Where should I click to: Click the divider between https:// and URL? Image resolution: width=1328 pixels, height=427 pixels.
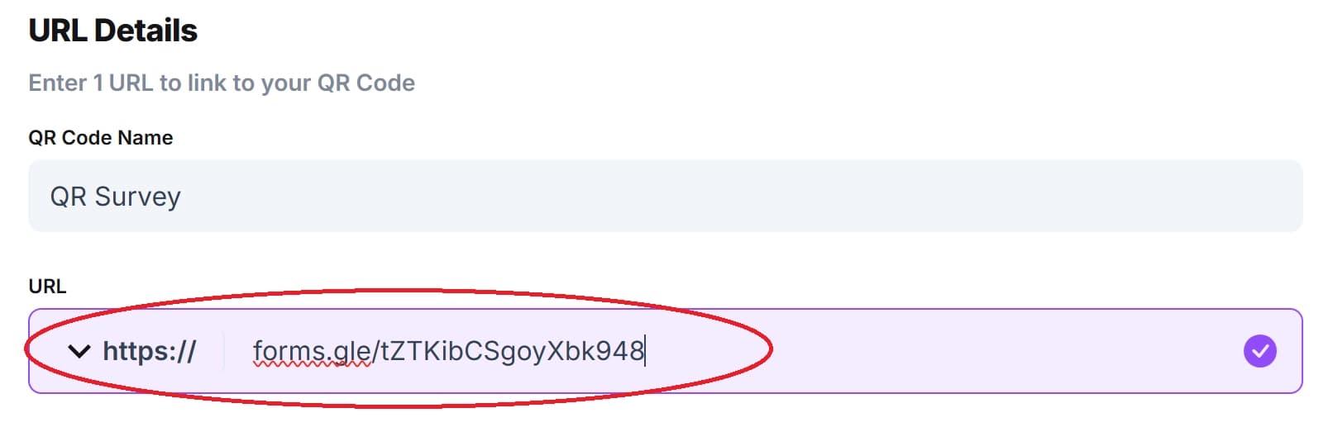click(224, 351)
